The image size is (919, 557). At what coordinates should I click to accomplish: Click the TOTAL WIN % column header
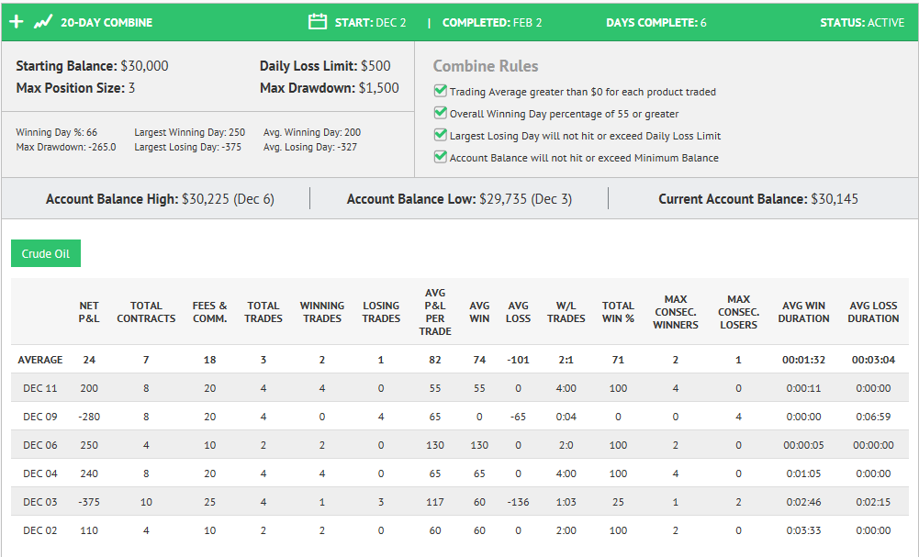(619, 312)
